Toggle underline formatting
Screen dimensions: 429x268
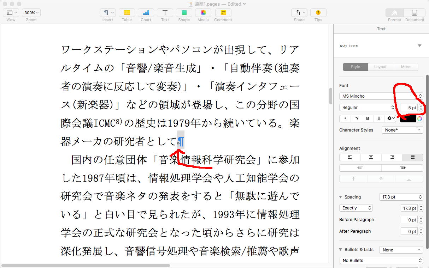point(379,118)
